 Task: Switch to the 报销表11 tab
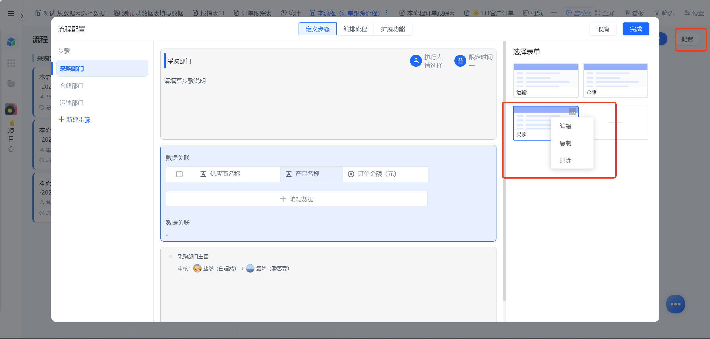click(x=208, y=13)
